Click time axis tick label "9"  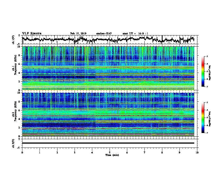pos(179,153)
